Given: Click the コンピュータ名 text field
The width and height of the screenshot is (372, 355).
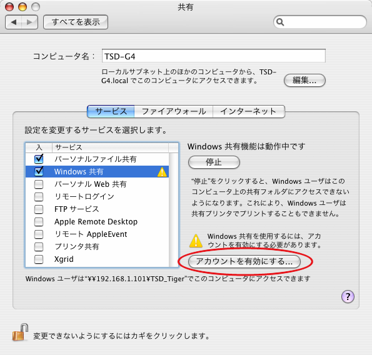Looking at the screenshot, I should 214,56.
